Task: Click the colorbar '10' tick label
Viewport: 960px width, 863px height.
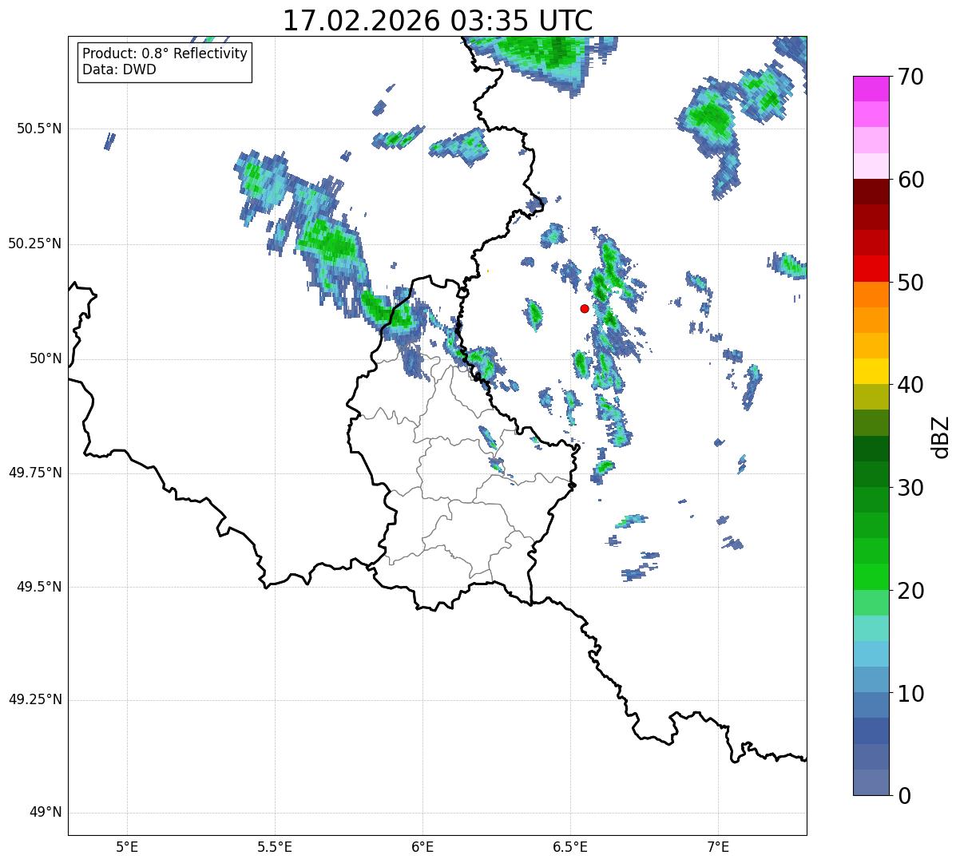Action: [x=910, y=693]
